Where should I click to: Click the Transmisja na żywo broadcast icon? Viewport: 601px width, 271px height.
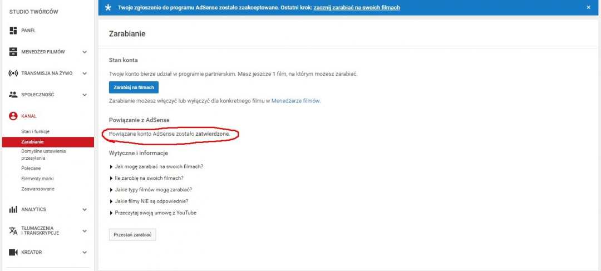[x=13, y=73]
